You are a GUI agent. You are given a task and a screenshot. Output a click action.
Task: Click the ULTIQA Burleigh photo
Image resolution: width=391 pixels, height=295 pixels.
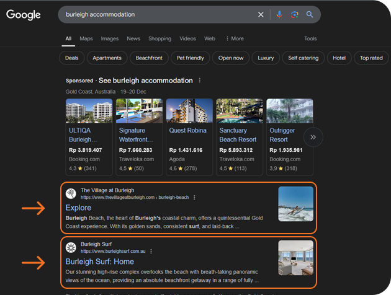point(89,111)
